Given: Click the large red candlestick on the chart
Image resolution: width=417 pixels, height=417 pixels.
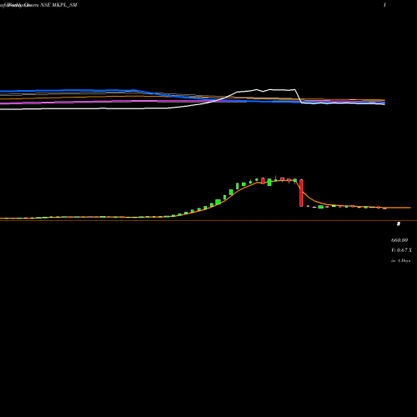Looking at the screenshot, I should tap(301, 193).
